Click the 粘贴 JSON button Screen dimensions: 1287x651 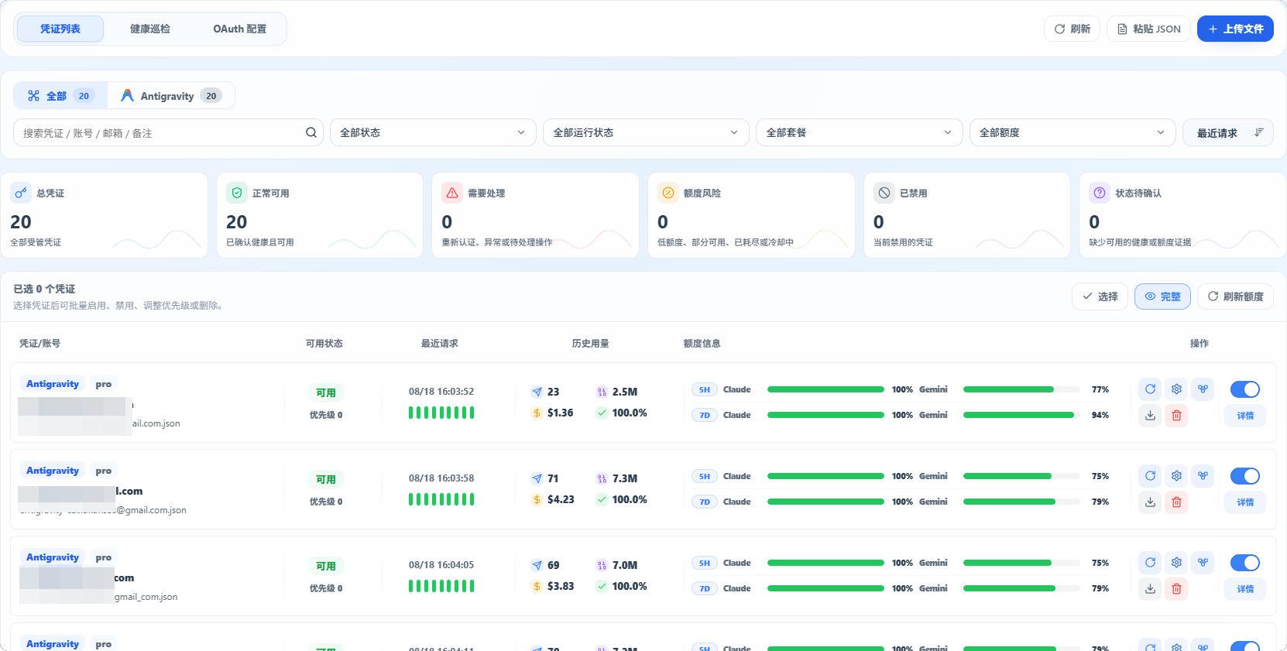[x=1148, y=29]
